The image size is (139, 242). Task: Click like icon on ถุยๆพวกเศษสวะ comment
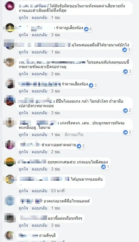(x=103, y=167)
